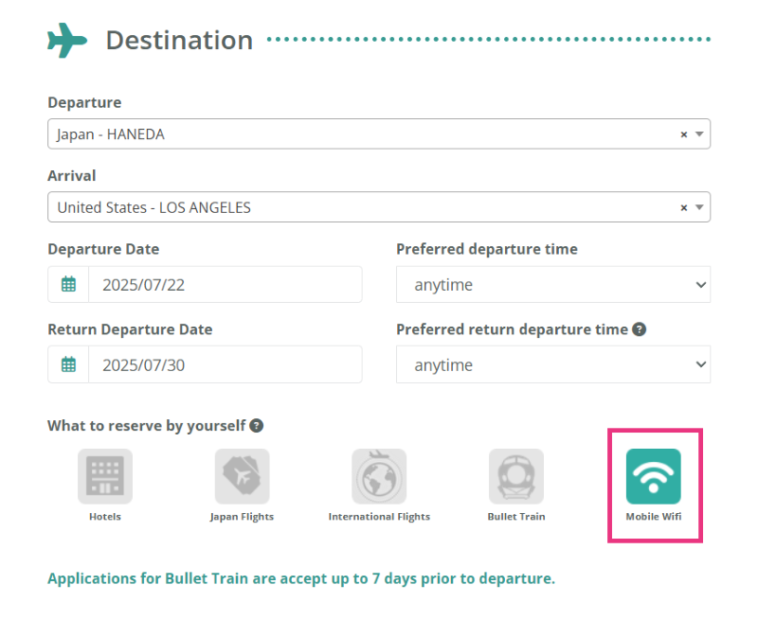Viewport: 758px width, 620px height.
Task: Deselect the Mobile Wifi icon
Action: 653,476
